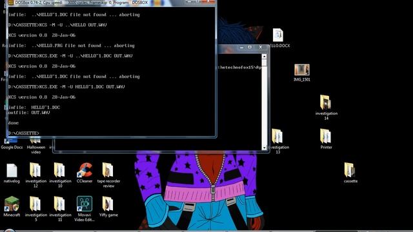This screenshot has height=232, width=413.
Task: Open the tape recorder review folder
Action: coord(108,170)
